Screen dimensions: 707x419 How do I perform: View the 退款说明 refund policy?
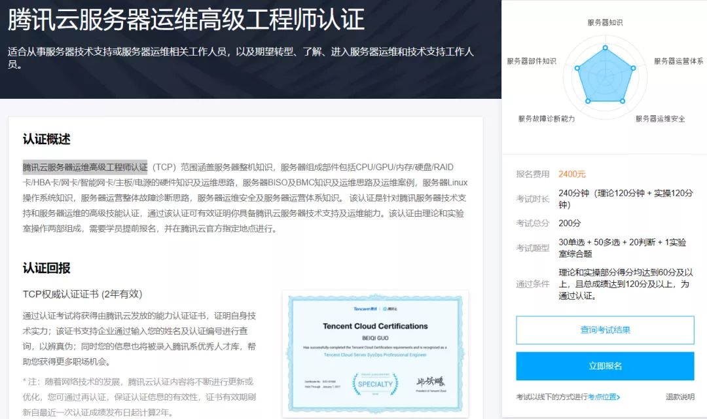click(680, 397)
